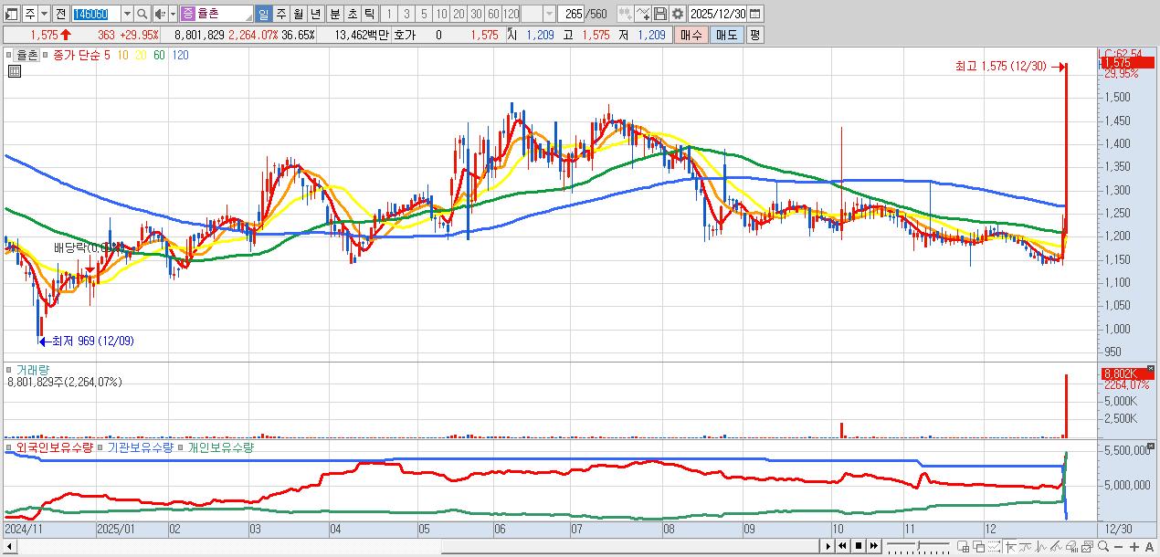Click the save floppy disk icon
This screenshot has width=1160, height=557.
(659, 14)
